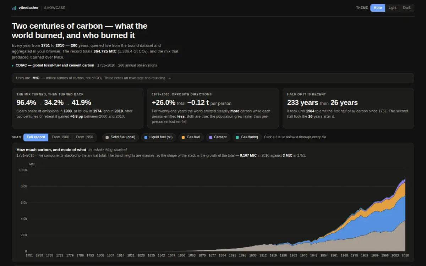Viewport: 426px width, 266px height.
Task: Expand the units notes chevron
Action: 170,78
